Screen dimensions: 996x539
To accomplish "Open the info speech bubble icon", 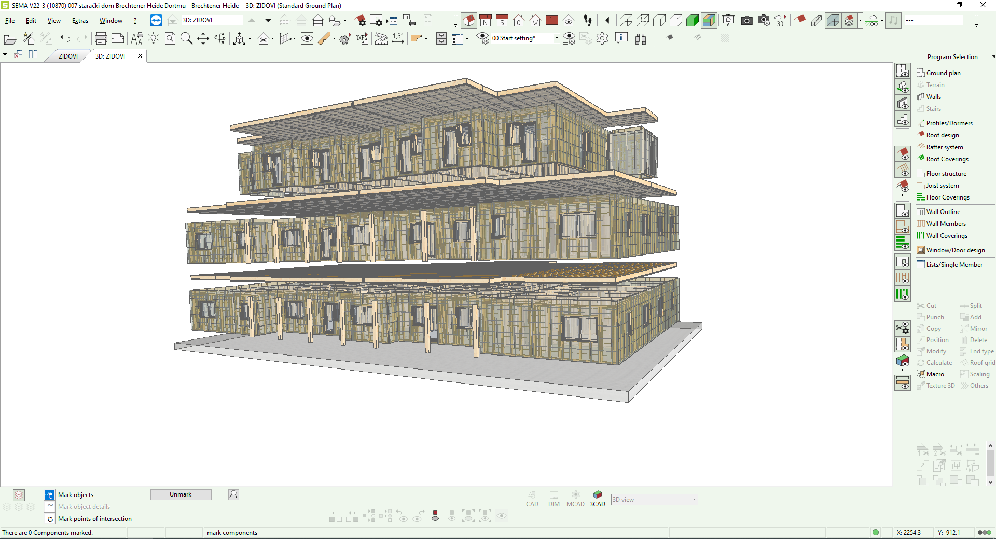I will click(x=621, y=38).
